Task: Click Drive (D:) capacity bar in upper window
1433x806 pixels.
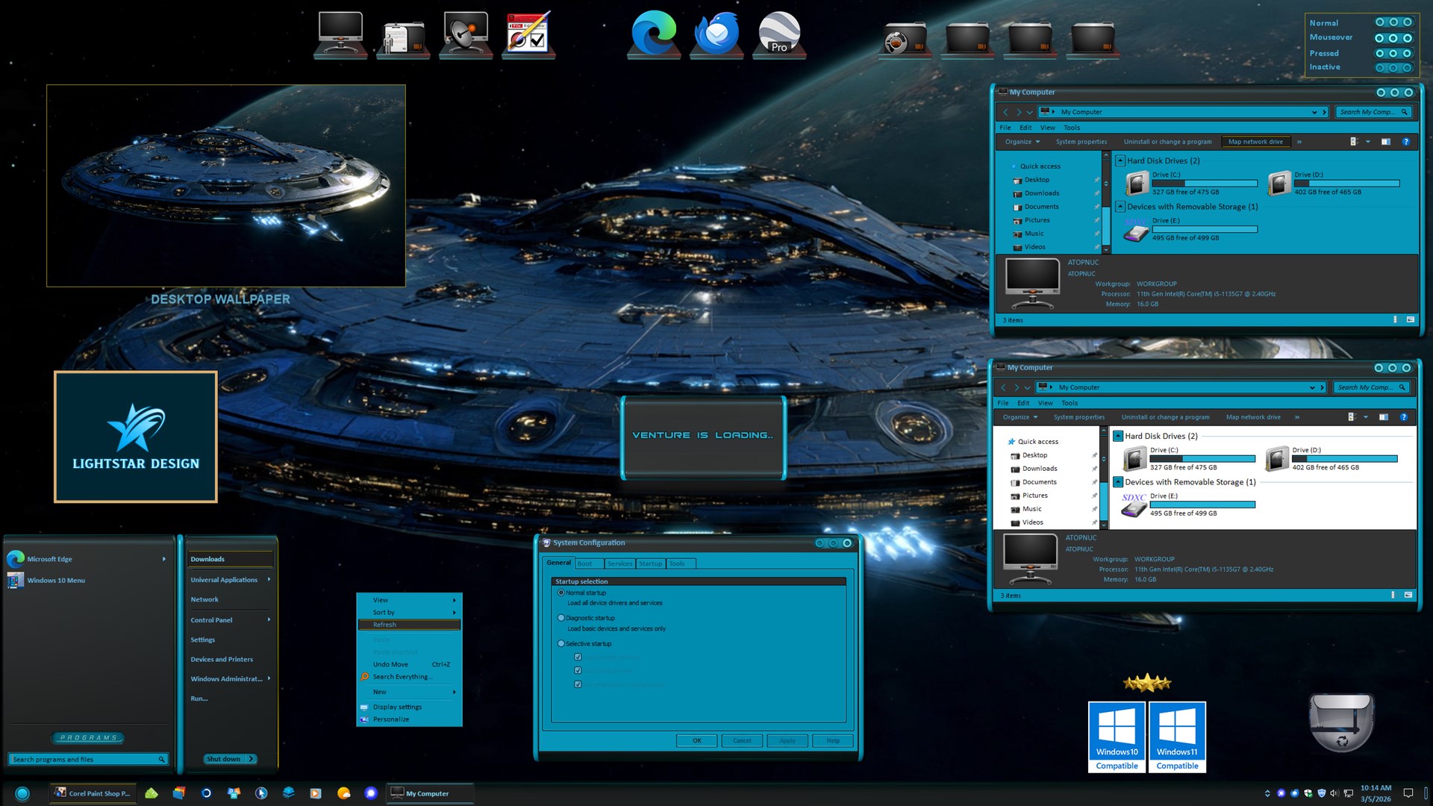Action: (1346, 184)
